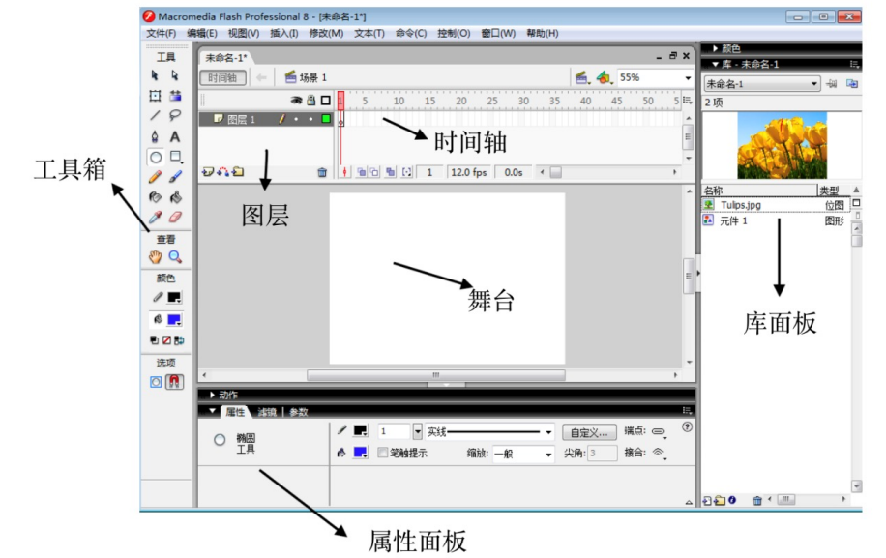Select the Pencil tool

[x=155, y=177]
